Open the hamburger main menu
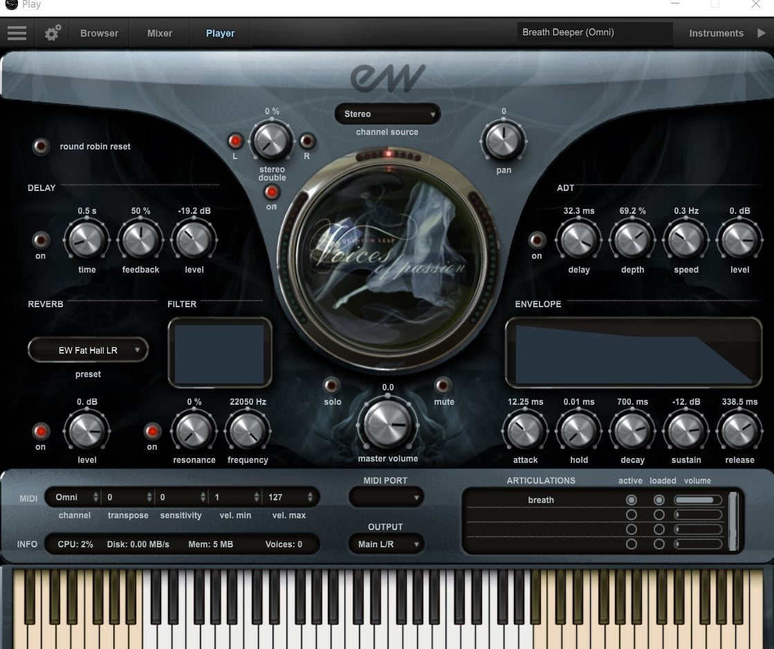 17,33
